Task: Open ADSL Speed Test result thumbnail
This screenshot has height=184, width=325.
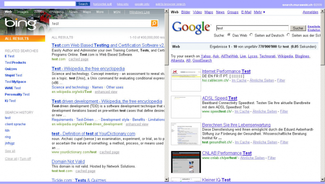Action: [186, 107]
